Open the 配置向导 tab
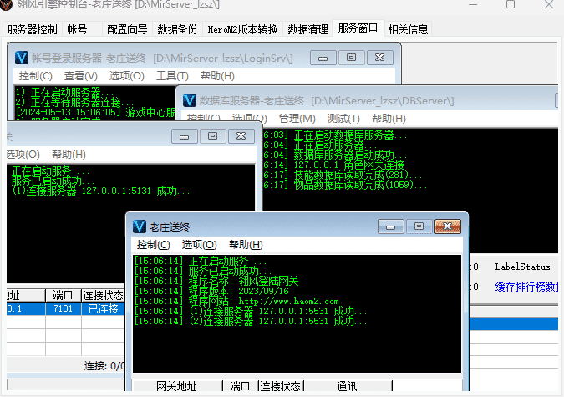Screen dimensions: 564x397 pyautogui.click(x=127, y=29)
